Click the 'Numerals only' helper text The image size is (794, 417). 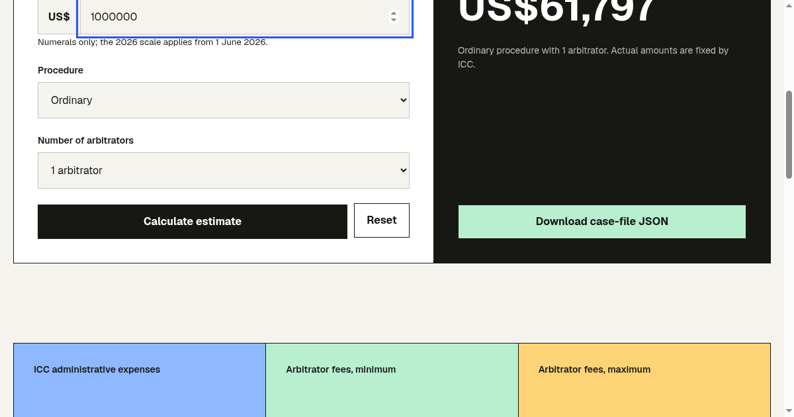(152, 42)
